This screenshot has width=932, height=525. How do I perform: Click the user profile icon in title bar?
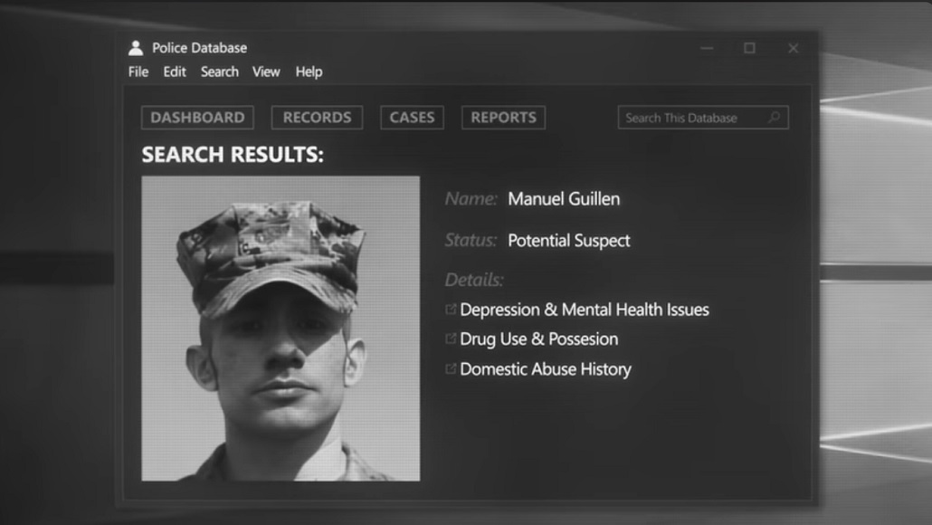click(136, 48)
